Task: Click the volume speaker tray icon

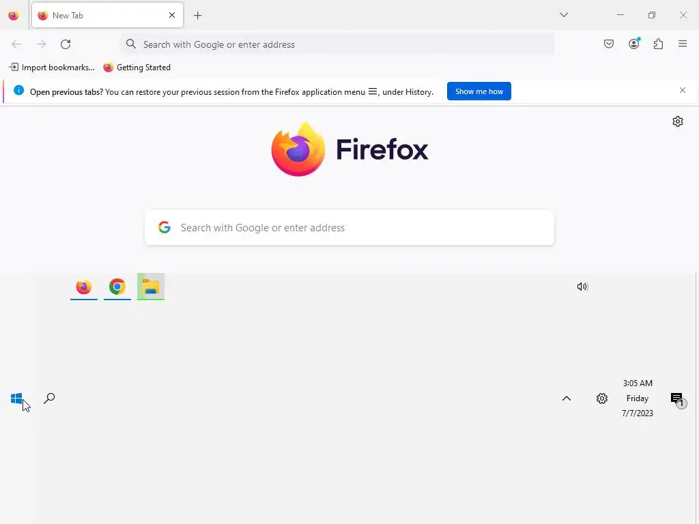Action: click(x=582, y=287)
